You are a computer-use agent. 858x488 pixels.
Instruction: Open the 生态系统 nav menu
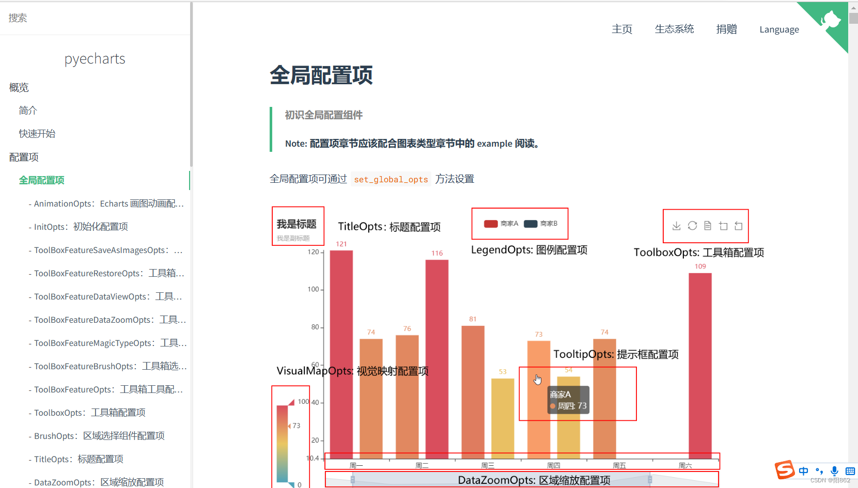click(674, 29)
